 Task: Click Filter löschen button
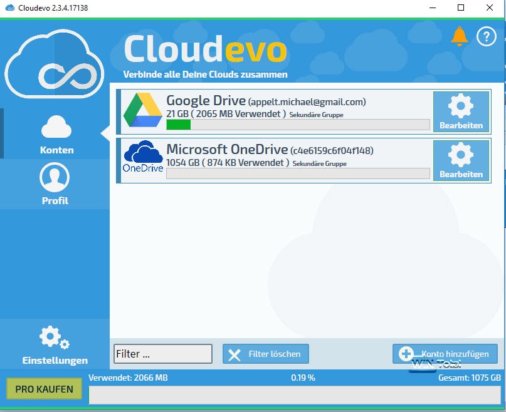pos(266,354)
